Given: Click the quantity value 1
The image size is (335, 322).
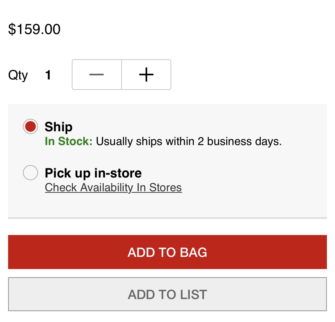Looking at the screenshot, I should [x=48, y=75].
